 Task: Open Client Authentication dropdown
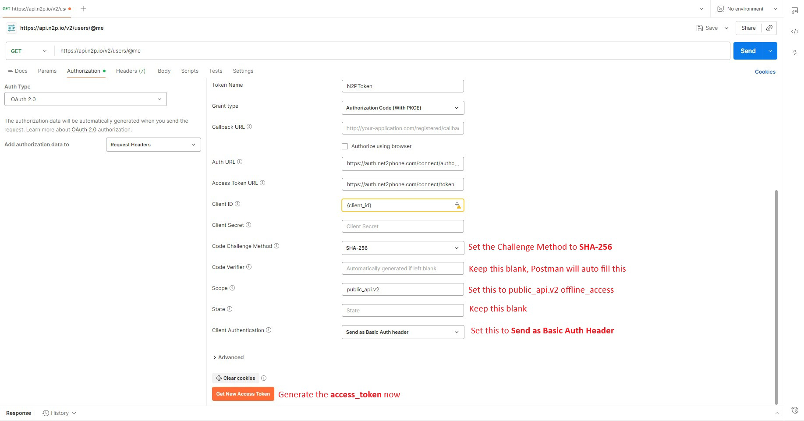(x=403, y=332)
